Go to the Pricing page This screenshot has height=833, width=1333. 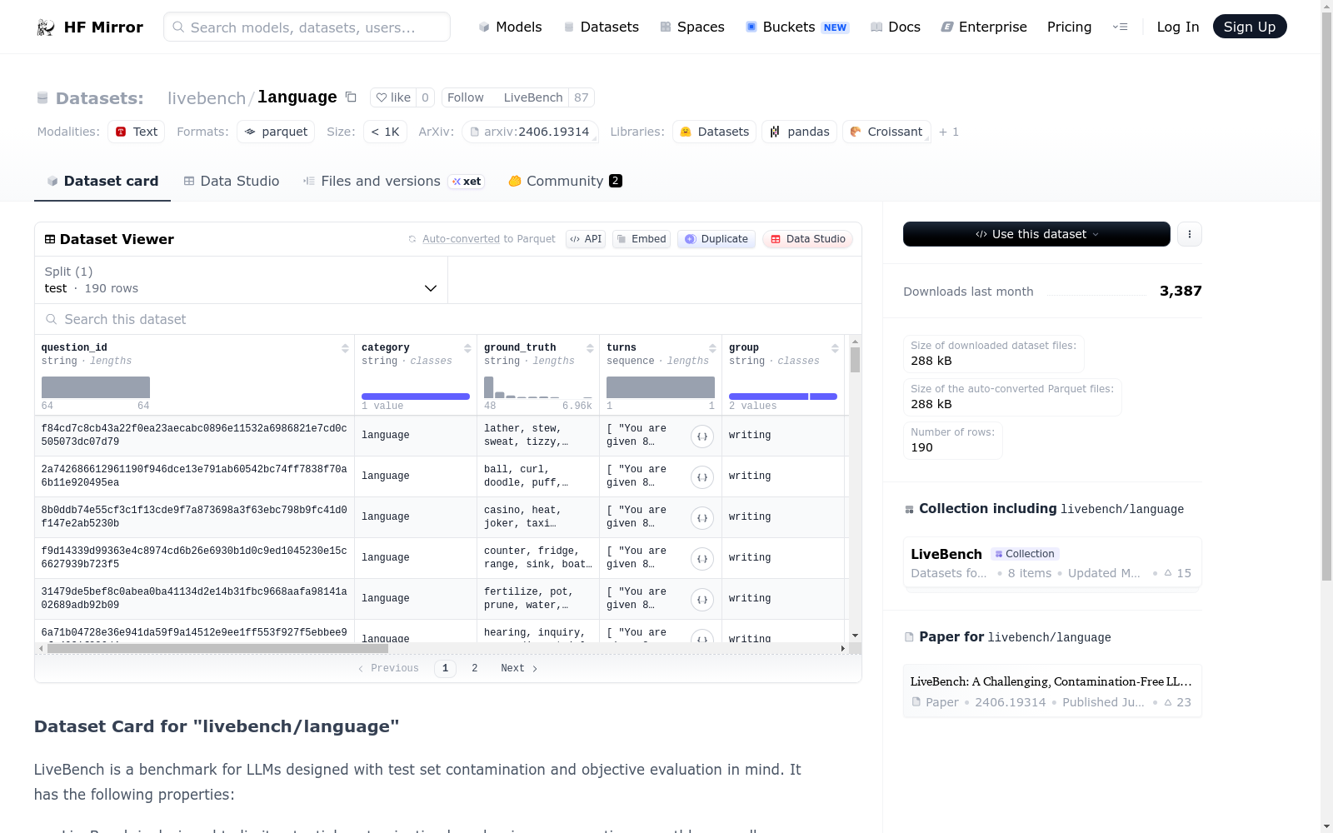[1069, 27]
